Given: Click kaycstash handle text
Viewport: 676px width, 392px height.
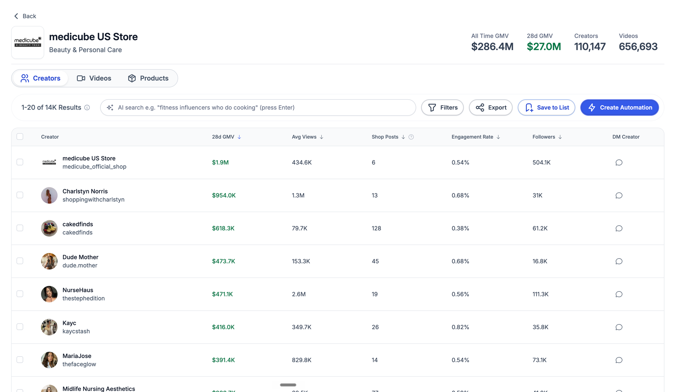Looking at the screenshot, I should [76, 331].
